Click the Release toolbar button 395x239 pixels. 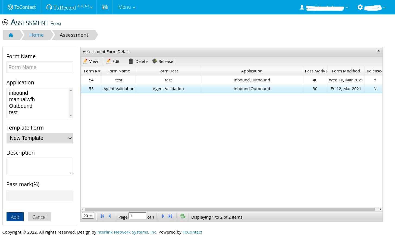163,62
